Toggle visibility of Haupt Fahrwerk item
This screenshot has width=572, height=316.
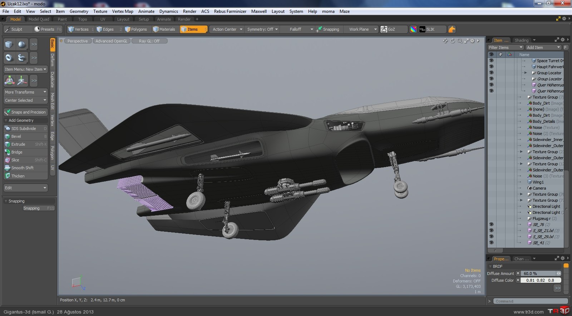491,67
